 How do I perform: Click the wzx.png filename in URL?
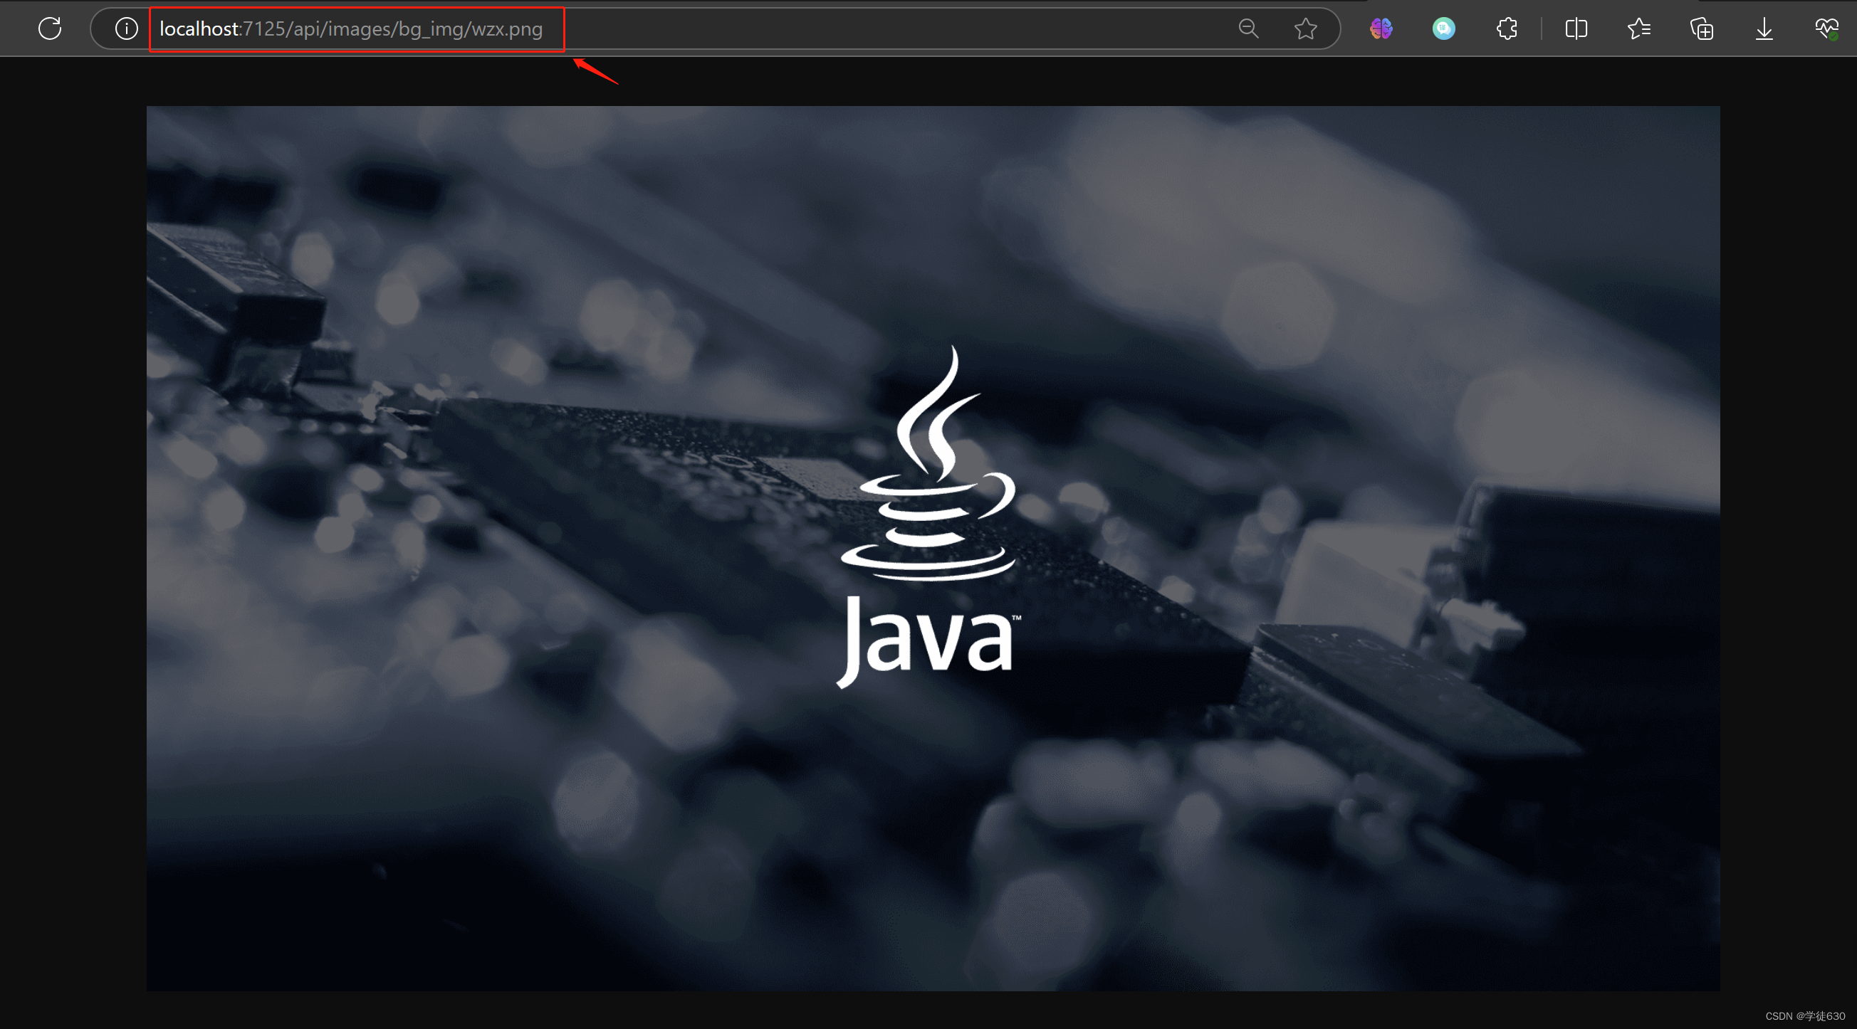[x=507, y=30]
